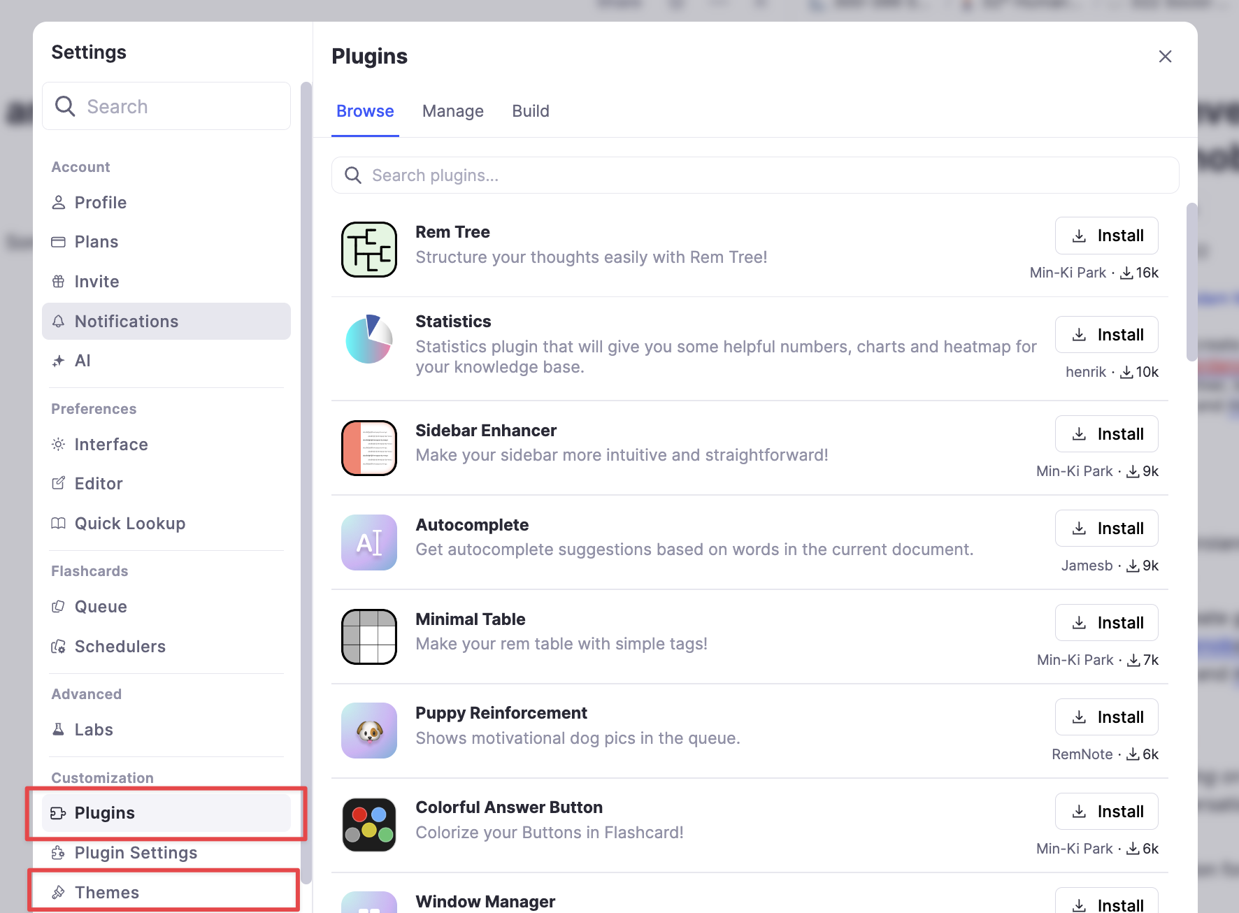Open the Manage plugins tab
Image resolution: width=1239 pixels, height=913 pixels.
453,111
